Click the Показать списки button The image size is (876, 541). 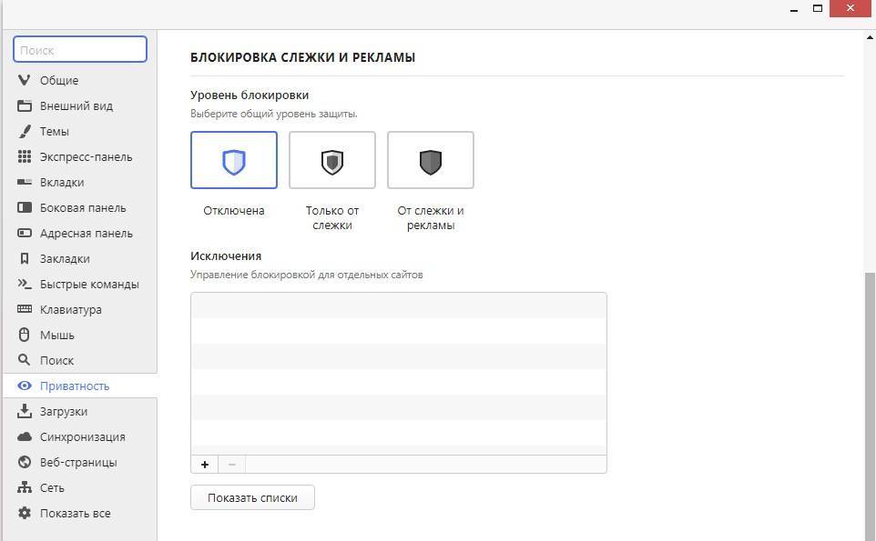click(252, 497)
